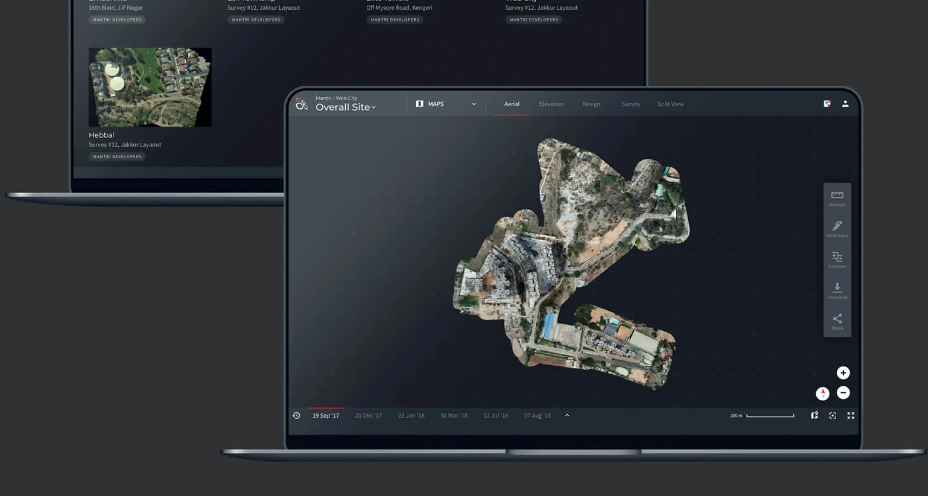Click the 16th Main, J.P Nagar address text
The width and height of the screenshot is (928, 496).
coord(115,8)
